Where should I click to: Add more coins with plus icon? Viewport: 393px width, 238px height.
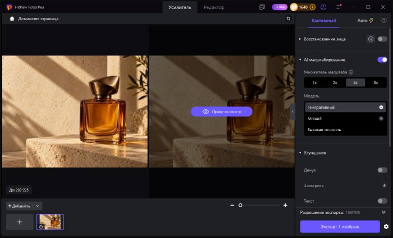[x=312, y=7]
